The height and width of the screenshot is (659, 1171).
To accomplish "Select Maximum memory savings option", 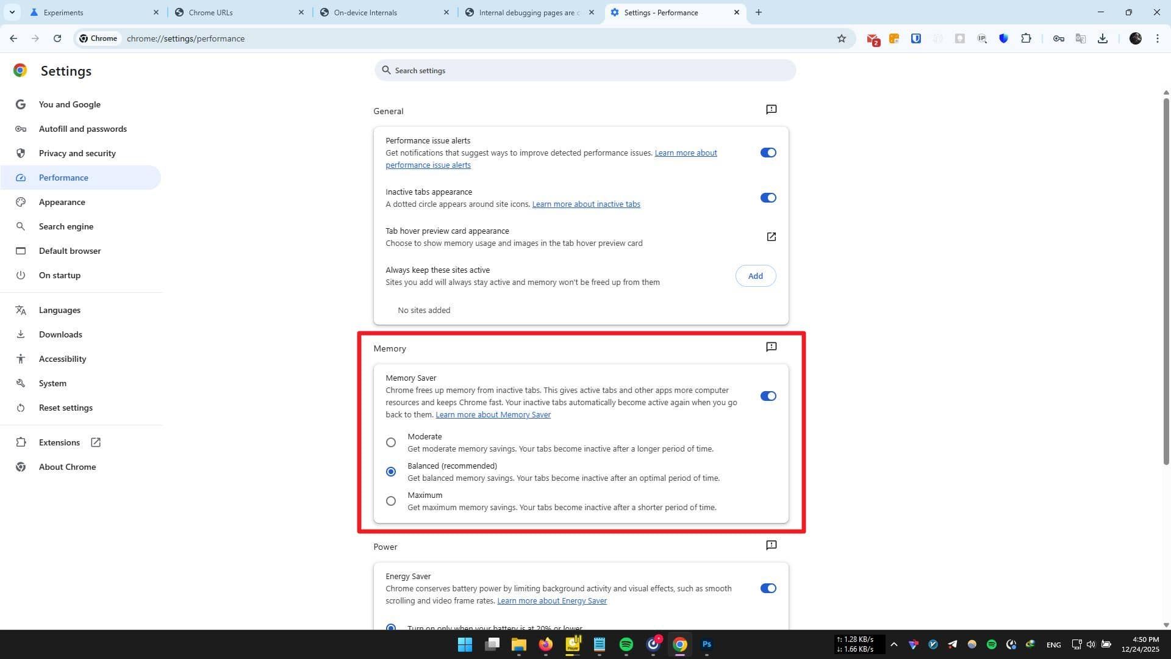I will point(391,501).
